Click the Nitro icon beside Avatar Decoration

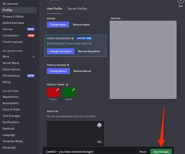(72, 38)
